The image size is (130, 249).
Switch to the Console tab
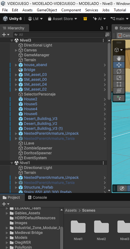pos(37,197)
